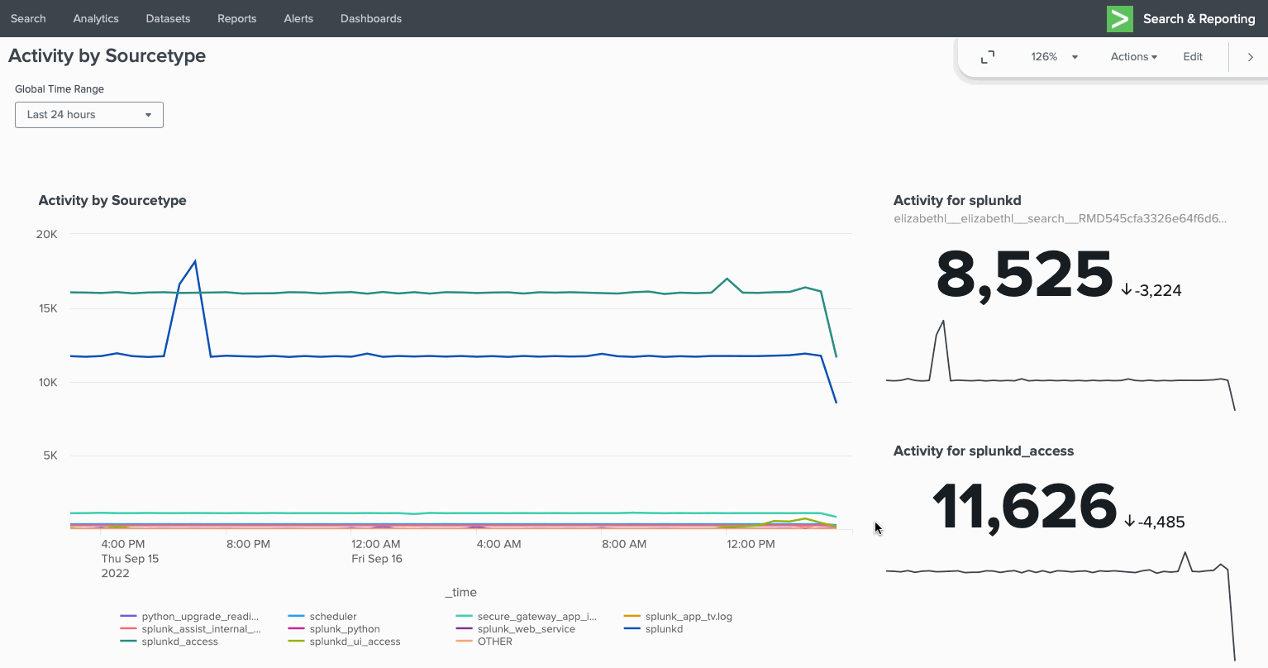Enter full screen with the expand icon
Screen dimensions: 1268x668
[x=987, y=57]
